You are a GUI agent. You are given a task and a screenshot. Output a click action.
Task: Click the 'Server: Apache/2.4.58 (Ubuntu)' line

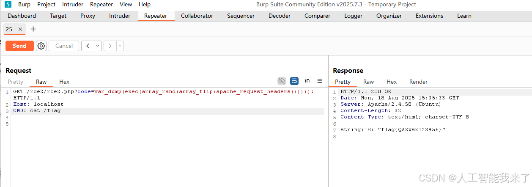click(x=391, y=104)
